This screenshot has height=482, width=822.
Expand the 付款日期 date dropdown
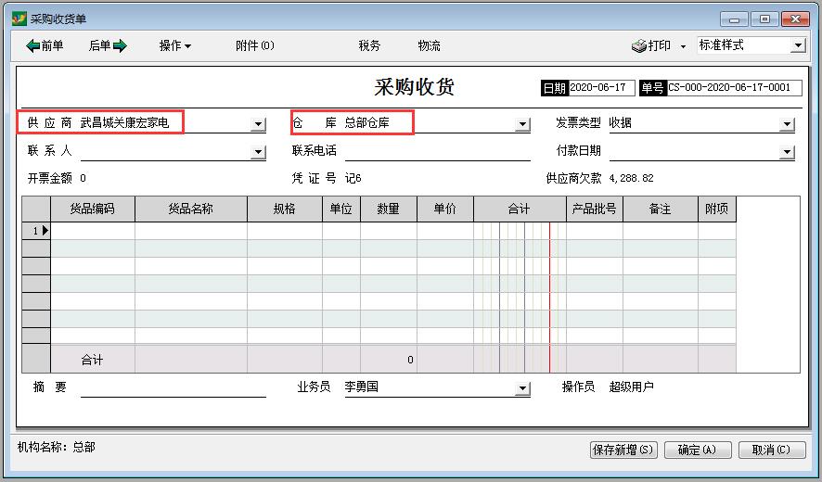coord(787,152)
